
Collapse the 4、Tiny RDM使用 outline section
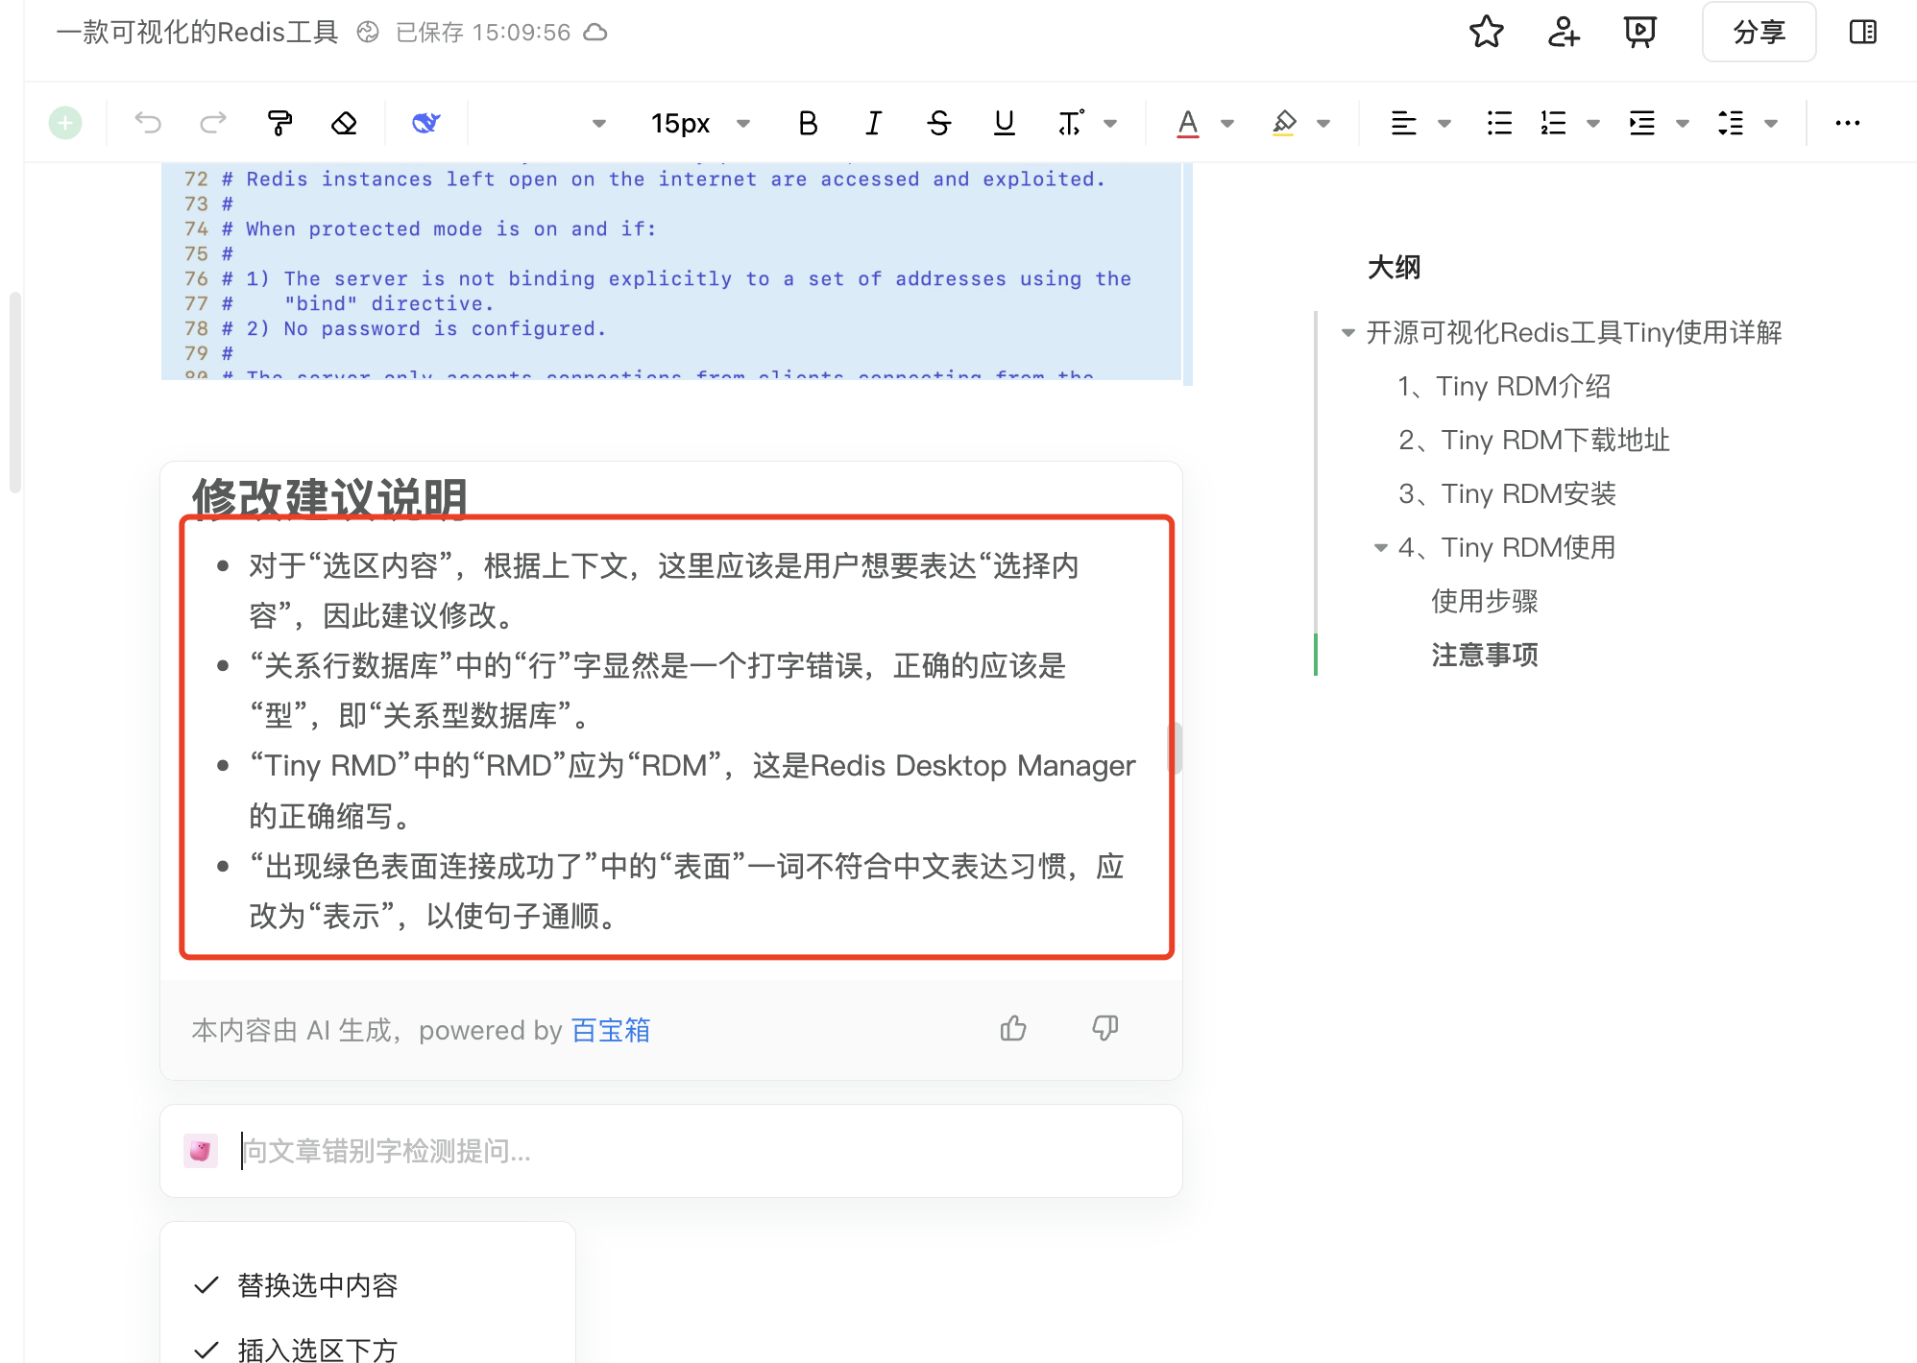pyautogui.click(x=1380, y=548)
